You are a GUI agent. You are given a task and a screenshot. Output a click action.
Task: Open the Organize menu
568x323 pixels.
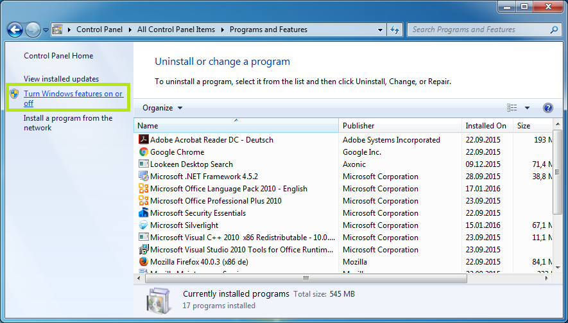click(x=162, y=108)
